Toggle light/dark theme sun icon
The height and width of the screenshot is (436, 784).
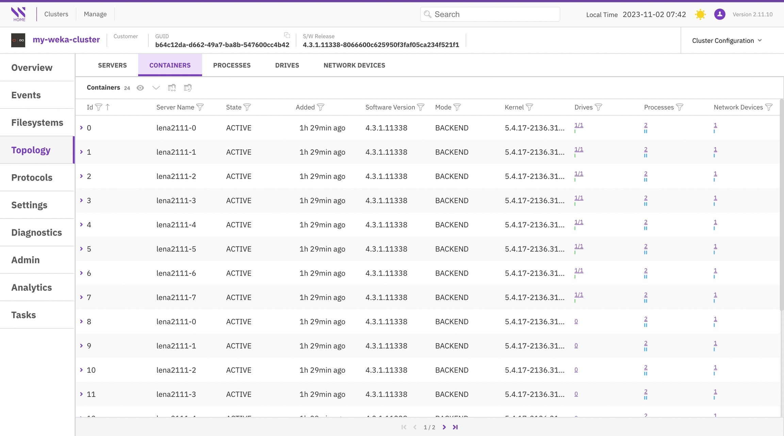[x=700, y=14]
